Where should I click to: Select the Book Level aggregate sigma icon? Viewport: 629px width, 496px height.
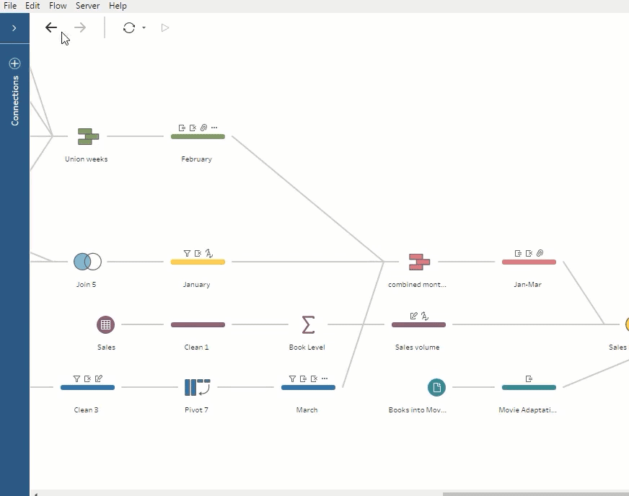coord(307,324)
